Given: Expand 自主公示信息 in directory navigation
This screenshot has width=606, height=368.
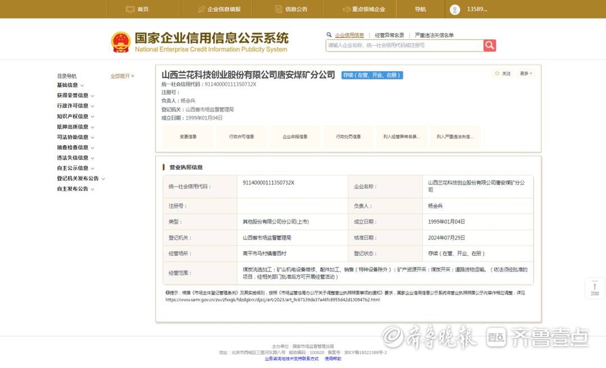Looking at the screenshot, I should coord(76,168).
